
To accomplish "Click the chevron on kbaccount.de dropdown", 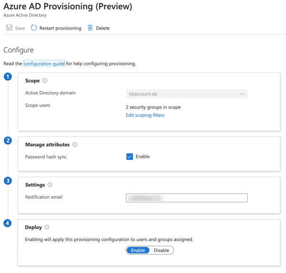I will (x=242, y=94).
